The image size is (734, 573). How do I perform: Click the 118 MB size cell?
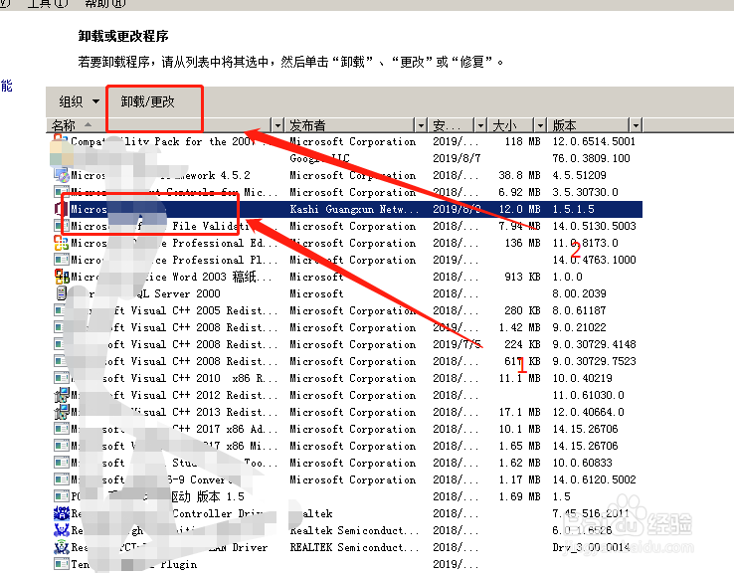[523, 141]
